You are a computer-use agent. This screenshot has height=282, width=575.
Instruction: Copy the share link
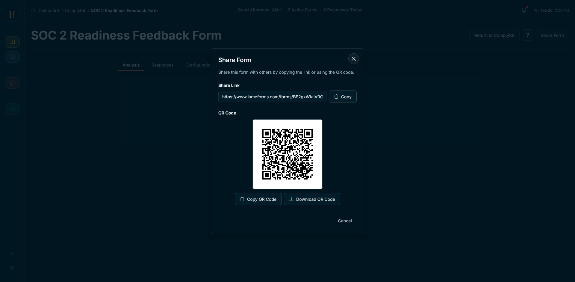(x=343, y=96)
